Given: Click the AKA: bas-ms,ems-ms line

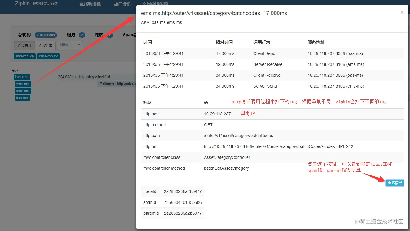Looking at the screenshot, I should click(162, 22).
